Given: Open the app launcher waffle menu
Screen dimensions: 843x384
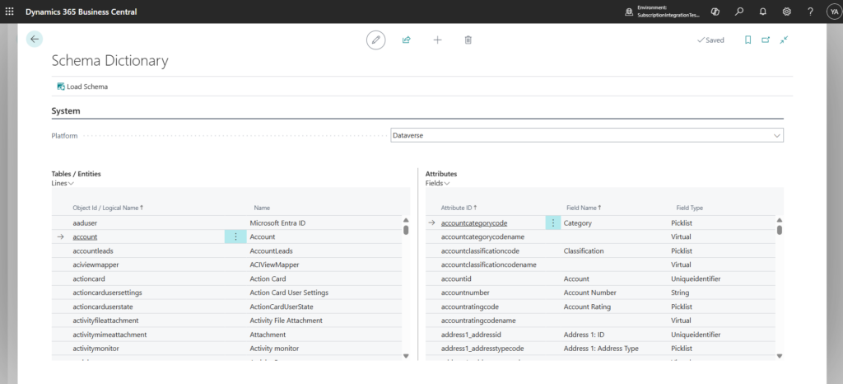Looking at the screenshot, I should coord(10,12).
